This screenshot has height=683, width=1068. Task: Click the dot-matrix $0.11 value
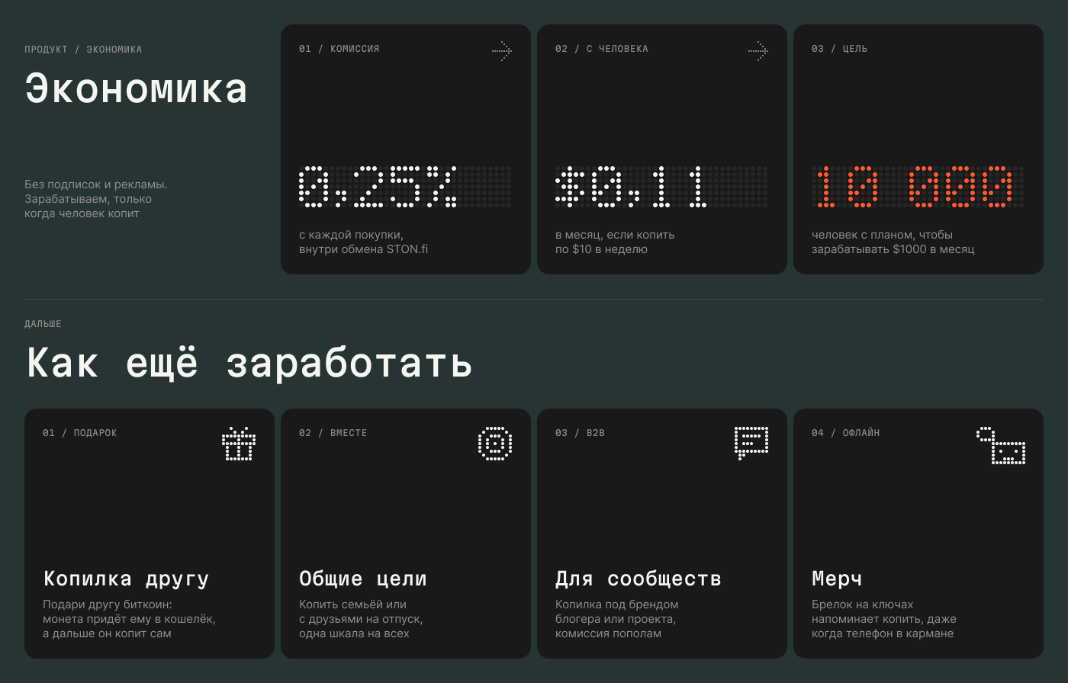[631, 187]
